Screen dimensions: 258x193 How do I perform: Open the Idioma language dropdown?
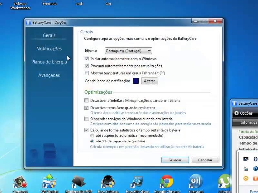pyautogui.click(x=128, y=51)
